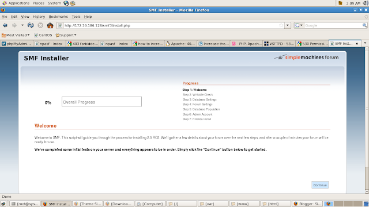This screenshot has height=207, width=369.
Task: Launch the mail panel launcher icon
Action: (73, 3)
